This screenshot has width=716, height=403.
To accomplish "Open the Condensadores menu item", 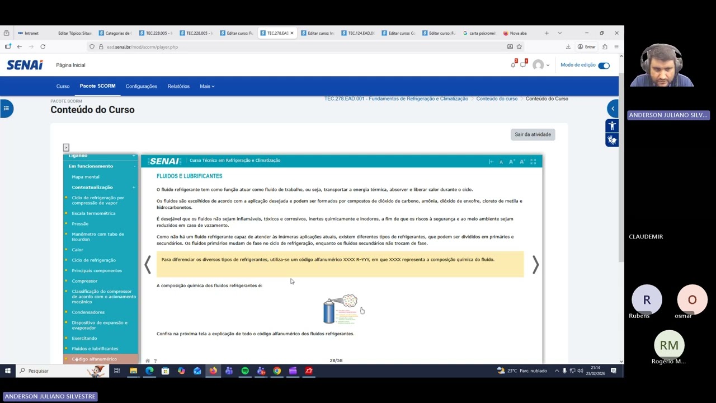I will (88, 312).
